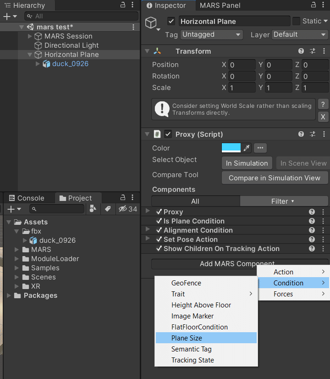
Task: Select GeoFence in the Condition submenu
Action: [x=206, y=283]
